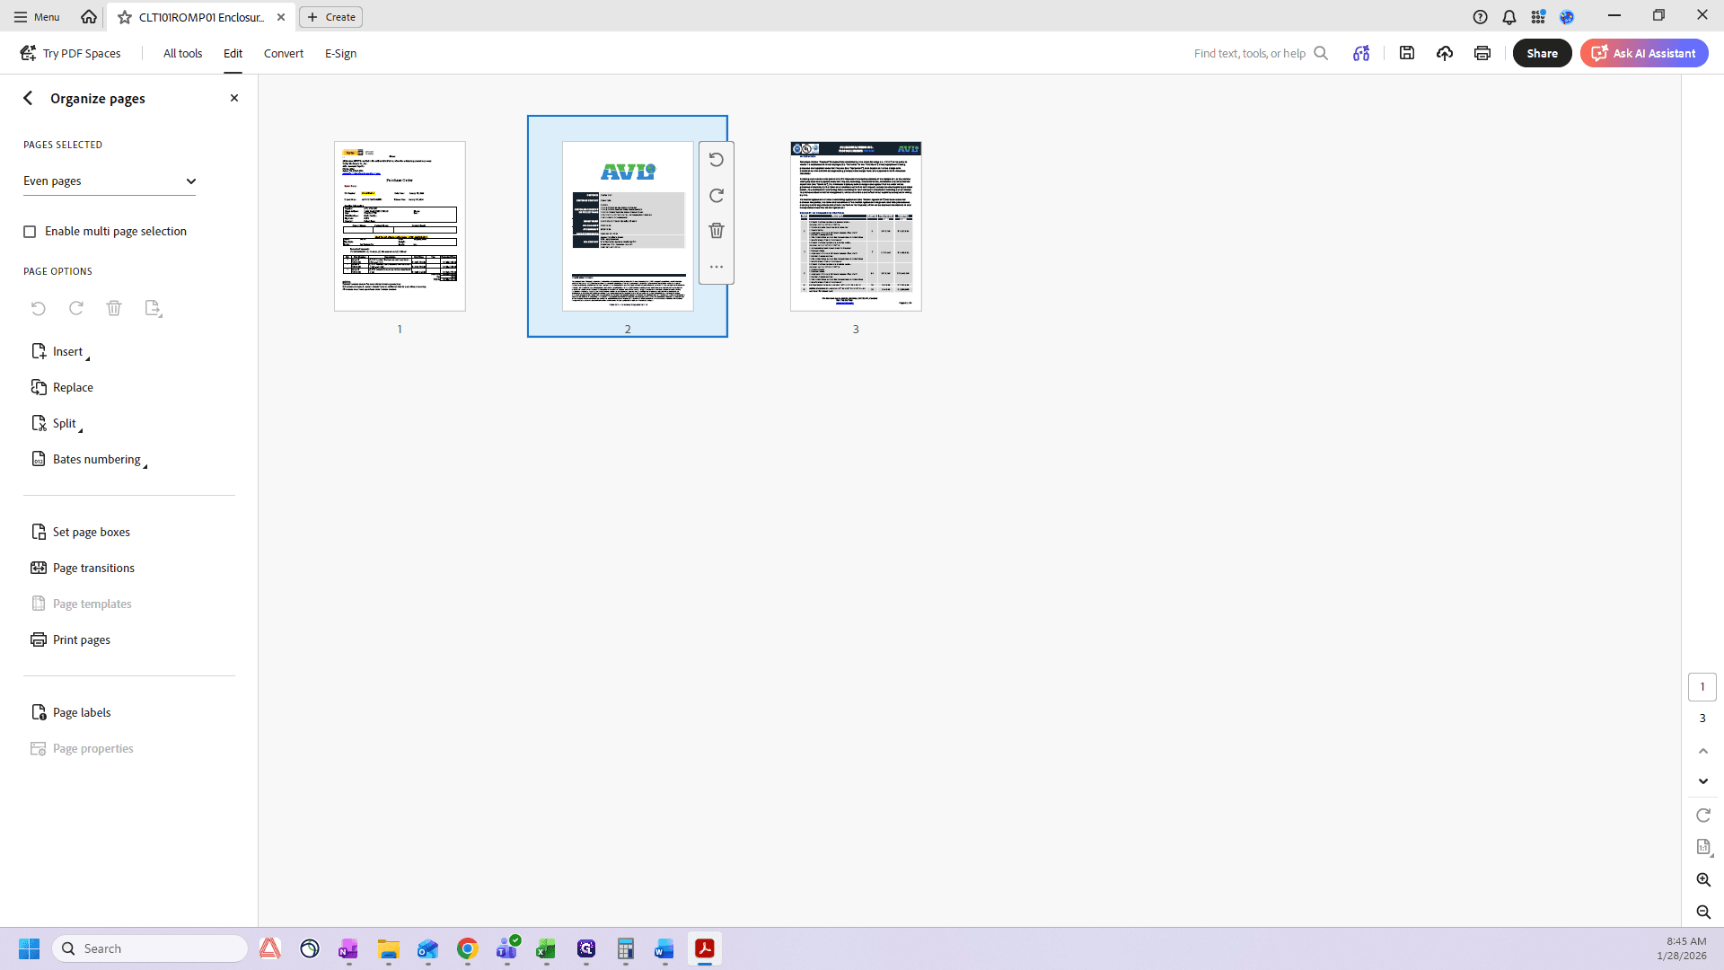Click the Ask AI Assistant button

click(1644, 53)
